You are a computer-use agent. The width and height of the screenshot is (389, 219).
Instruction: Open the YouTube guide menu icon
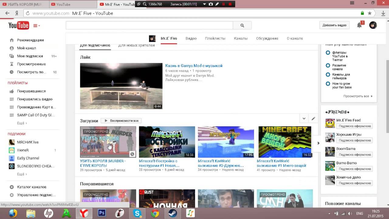click(36, 26)
